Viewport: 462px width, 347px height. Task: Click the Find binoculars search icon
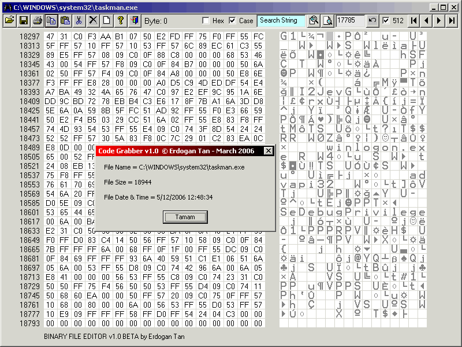click(314, 20)
